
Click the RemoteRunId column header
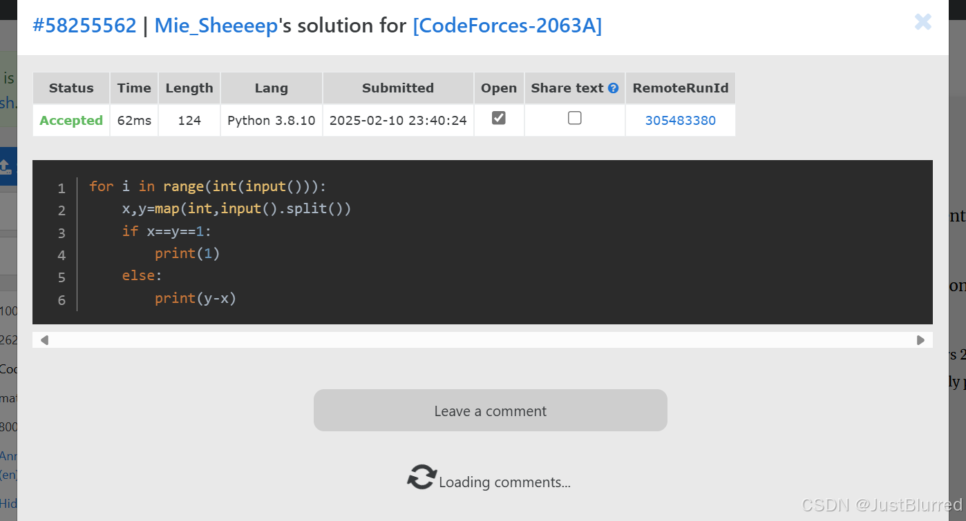point(680,88)
